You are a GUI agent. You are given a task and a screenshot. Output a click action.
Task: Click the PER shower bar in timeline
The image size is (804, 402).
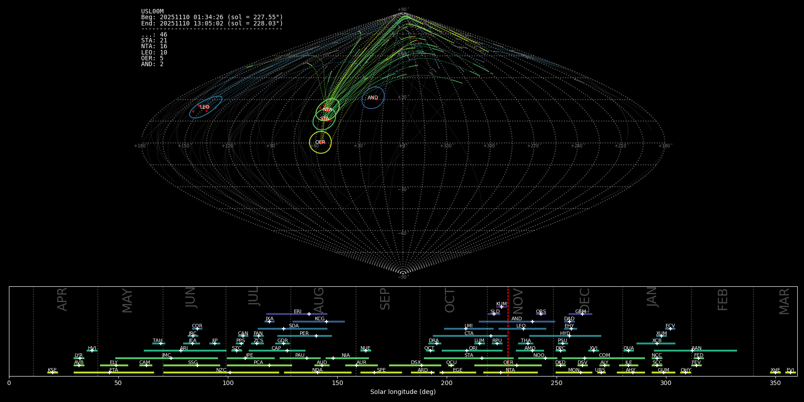tap(304, 336)
